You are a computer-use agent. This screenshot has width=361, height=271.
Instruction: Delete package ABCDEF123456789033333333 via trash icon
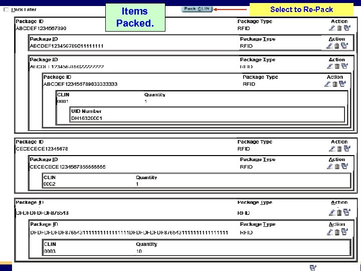tap(335, 84)
